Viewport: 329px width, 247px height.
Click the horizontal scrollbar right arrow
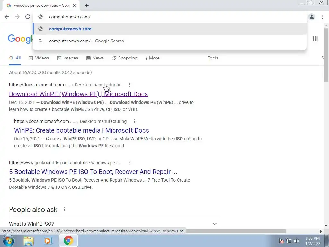(321, 231)
